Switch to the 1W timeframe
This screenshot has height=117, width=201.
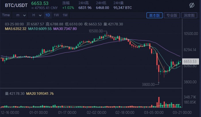(x=56, y=15)
